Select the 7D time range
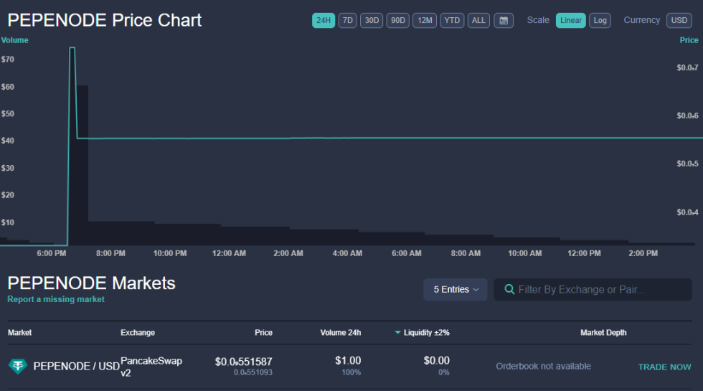This screenshot has height=391, width=703. click(348, 20)
